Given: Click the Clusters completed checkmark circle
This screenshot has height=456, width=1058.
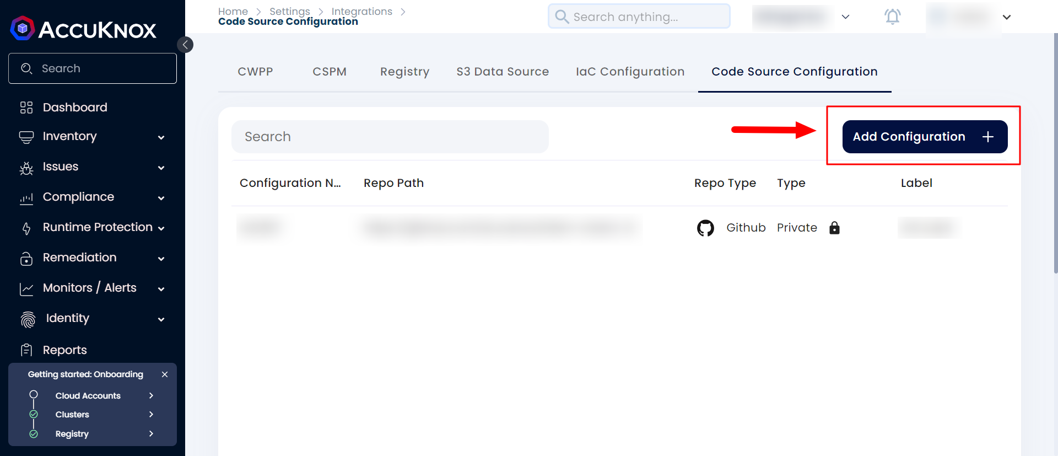Looking at the screenshot, I should click(x=34, y=414).
